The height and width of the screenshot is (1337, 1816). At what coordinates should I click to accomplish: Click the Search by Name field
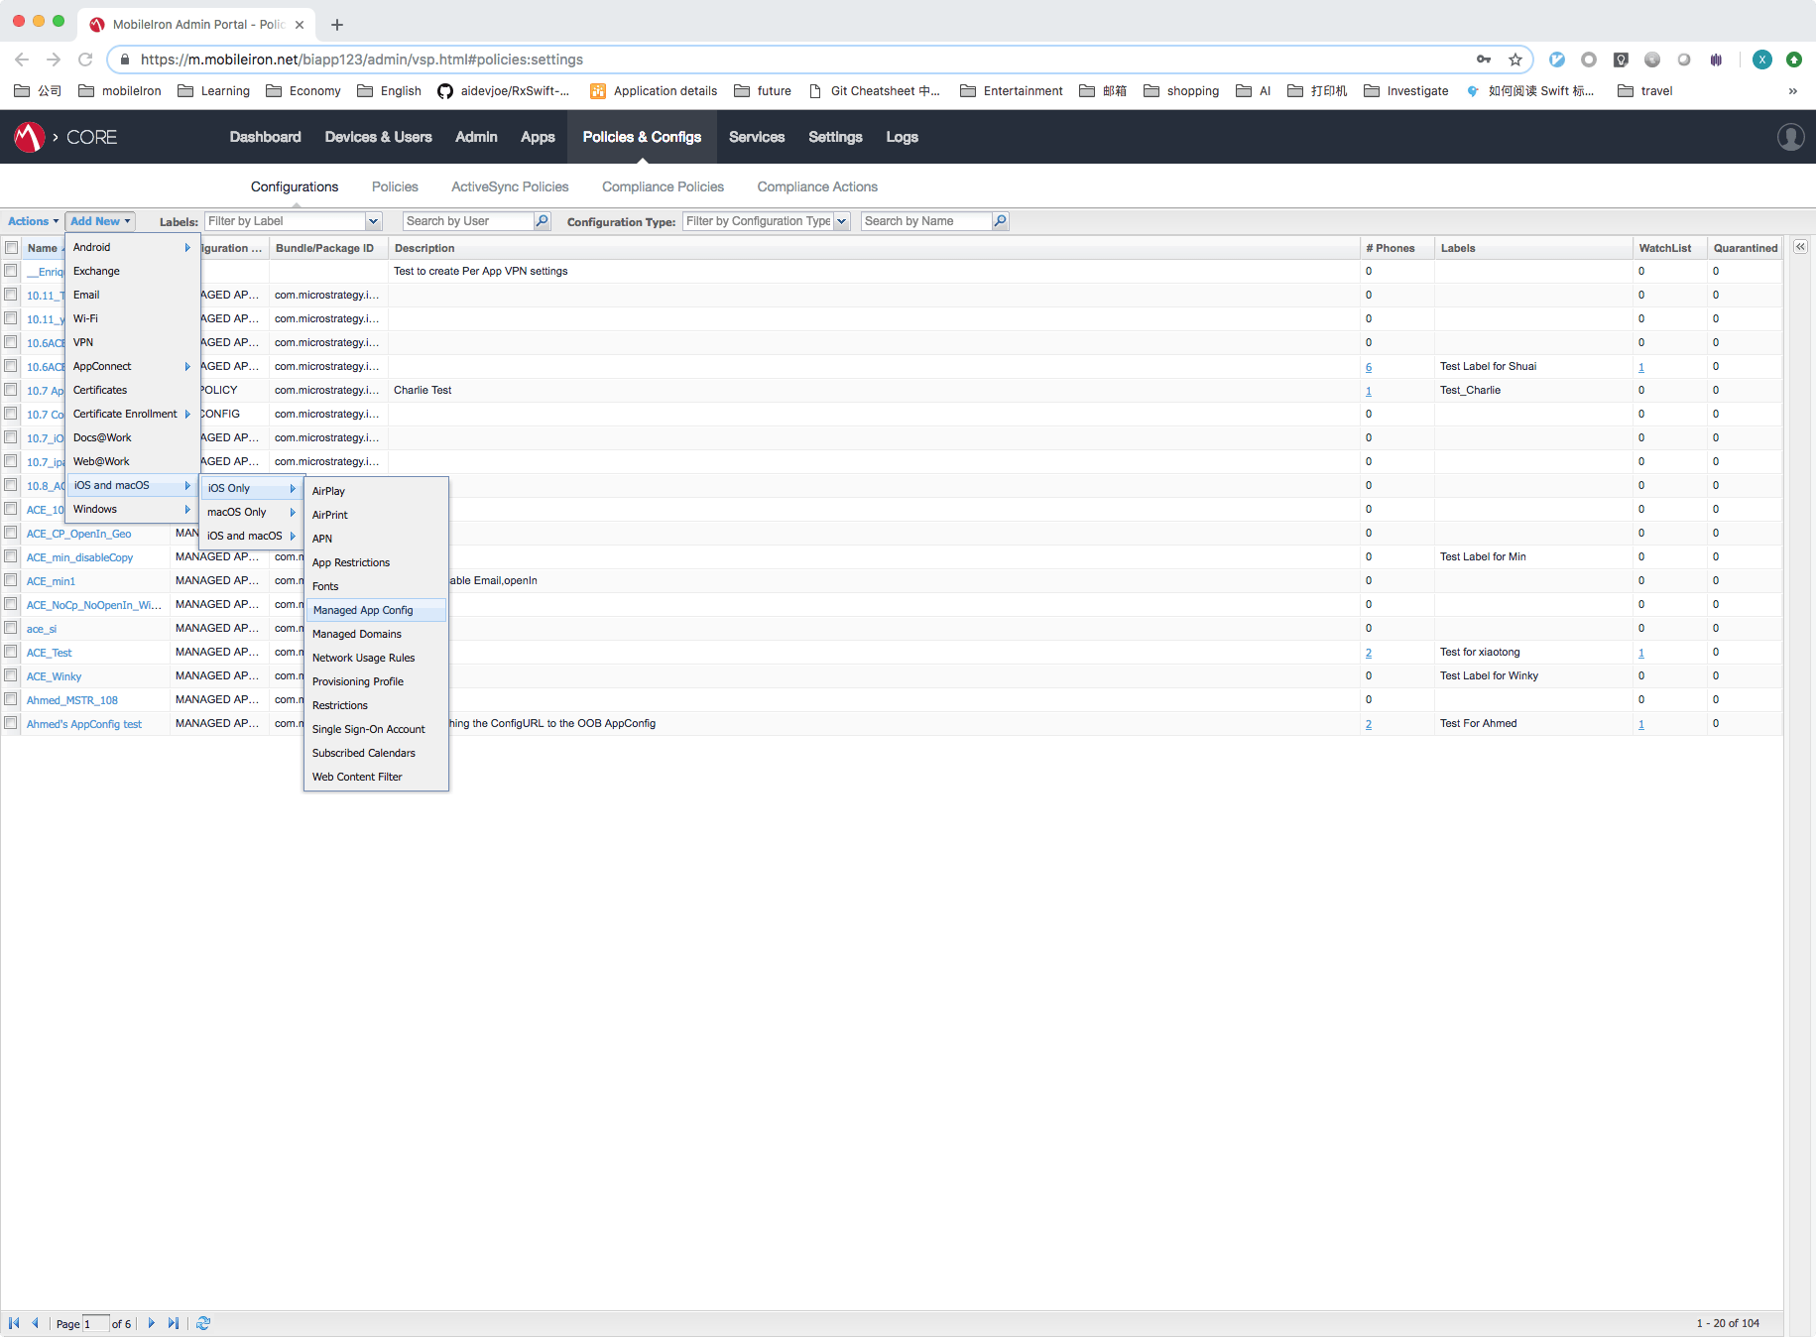click(x=926, y=221)
